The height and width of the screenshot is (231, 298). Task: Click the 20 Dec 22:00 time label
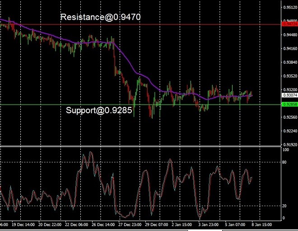click(x=50, y=225)
